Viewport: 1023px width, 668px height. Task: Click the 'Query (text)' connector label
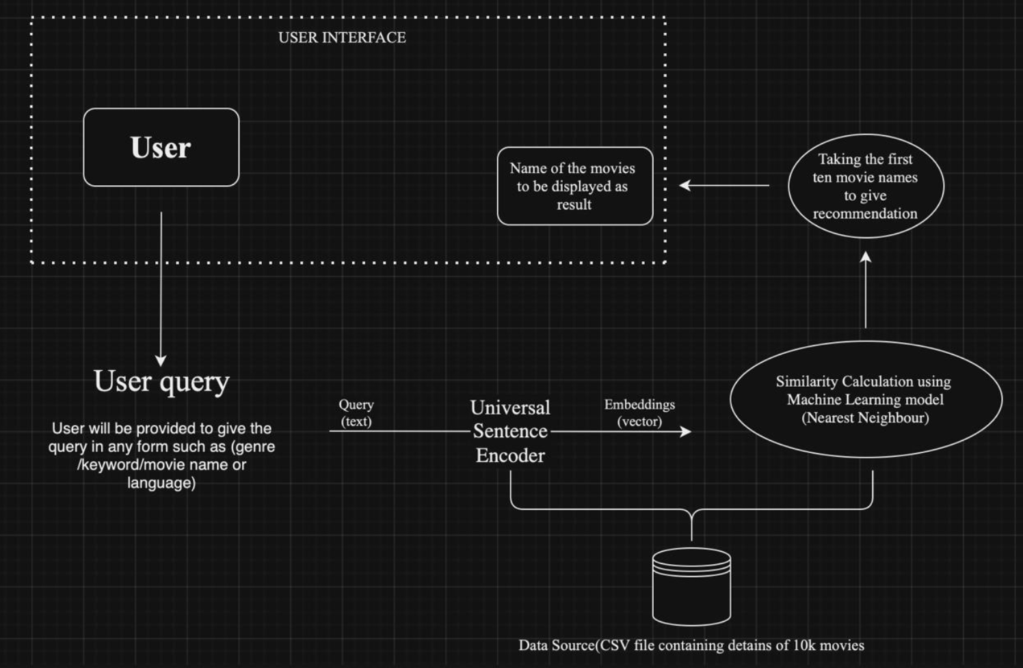coord(356,413)
